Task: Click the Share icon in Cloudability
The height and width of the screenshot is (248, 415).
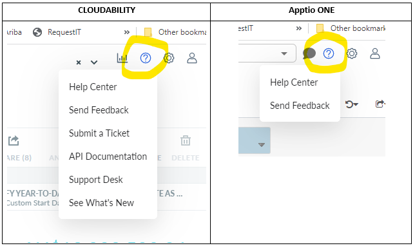Action: (14, 140)
